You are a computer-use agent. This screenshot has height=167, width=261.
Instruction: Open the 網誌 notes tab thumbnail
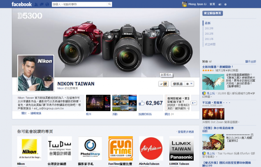click(177, 103)
